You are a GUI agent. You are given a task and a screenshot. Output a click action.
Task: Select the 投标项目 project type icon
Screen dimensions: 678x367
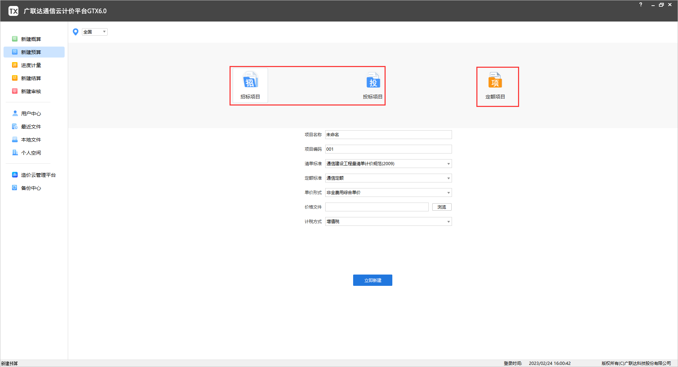373,85
